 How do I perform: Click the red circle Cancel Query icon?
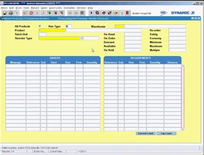(x=31, y=13)
